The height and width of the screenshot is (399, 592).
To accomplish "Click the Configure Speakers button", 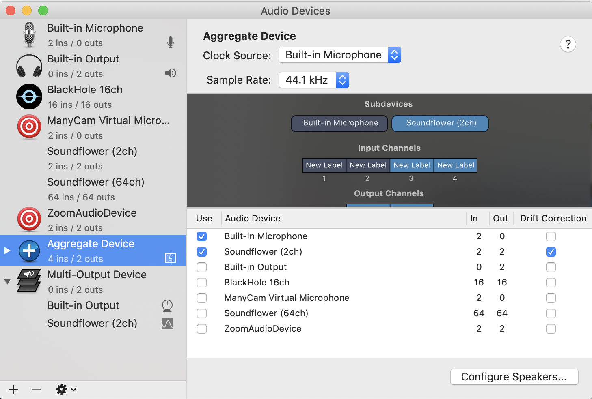I will coord(514,377).
